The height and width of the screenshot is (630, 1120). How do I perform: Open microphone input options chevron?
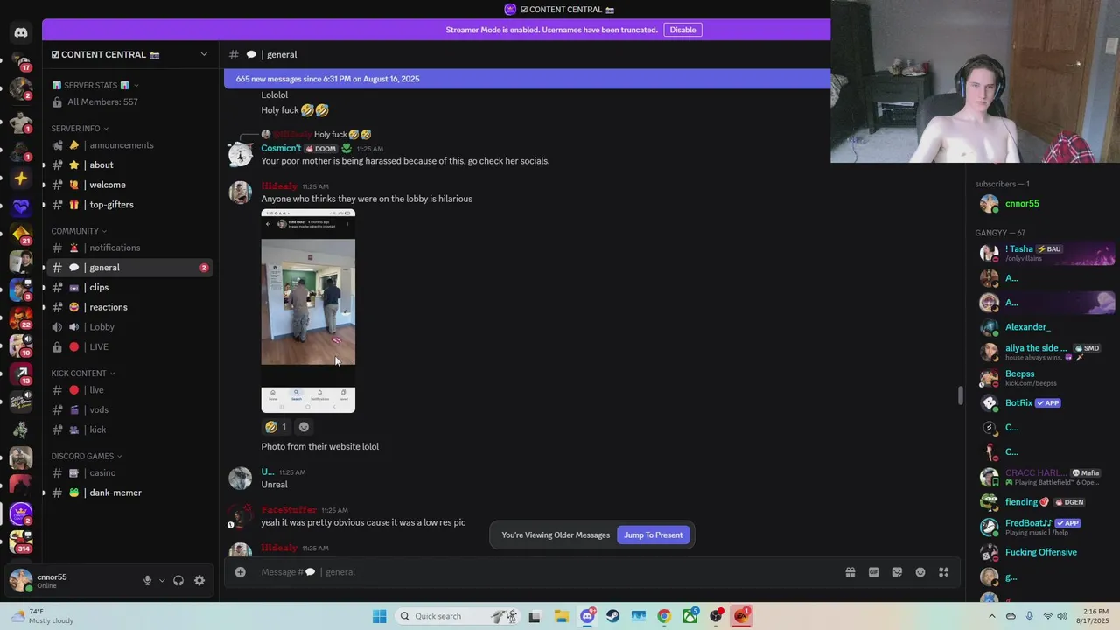pyautogui.click(x=162, y=581)
